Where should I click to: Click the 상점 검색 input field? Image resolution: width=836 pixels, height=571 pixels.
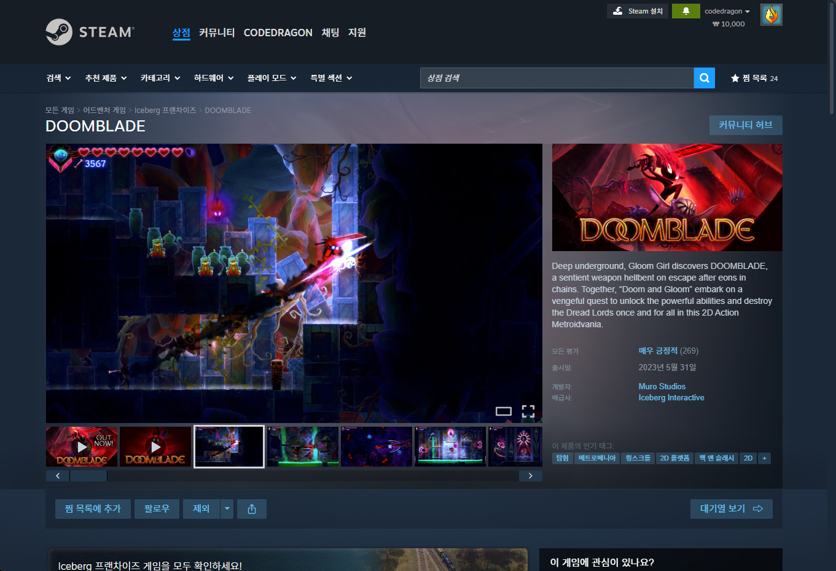click(x=557, y=78)
